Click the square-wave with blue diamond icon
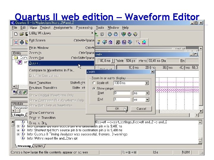This screenshot has width=214, height=160. (99, 42)
